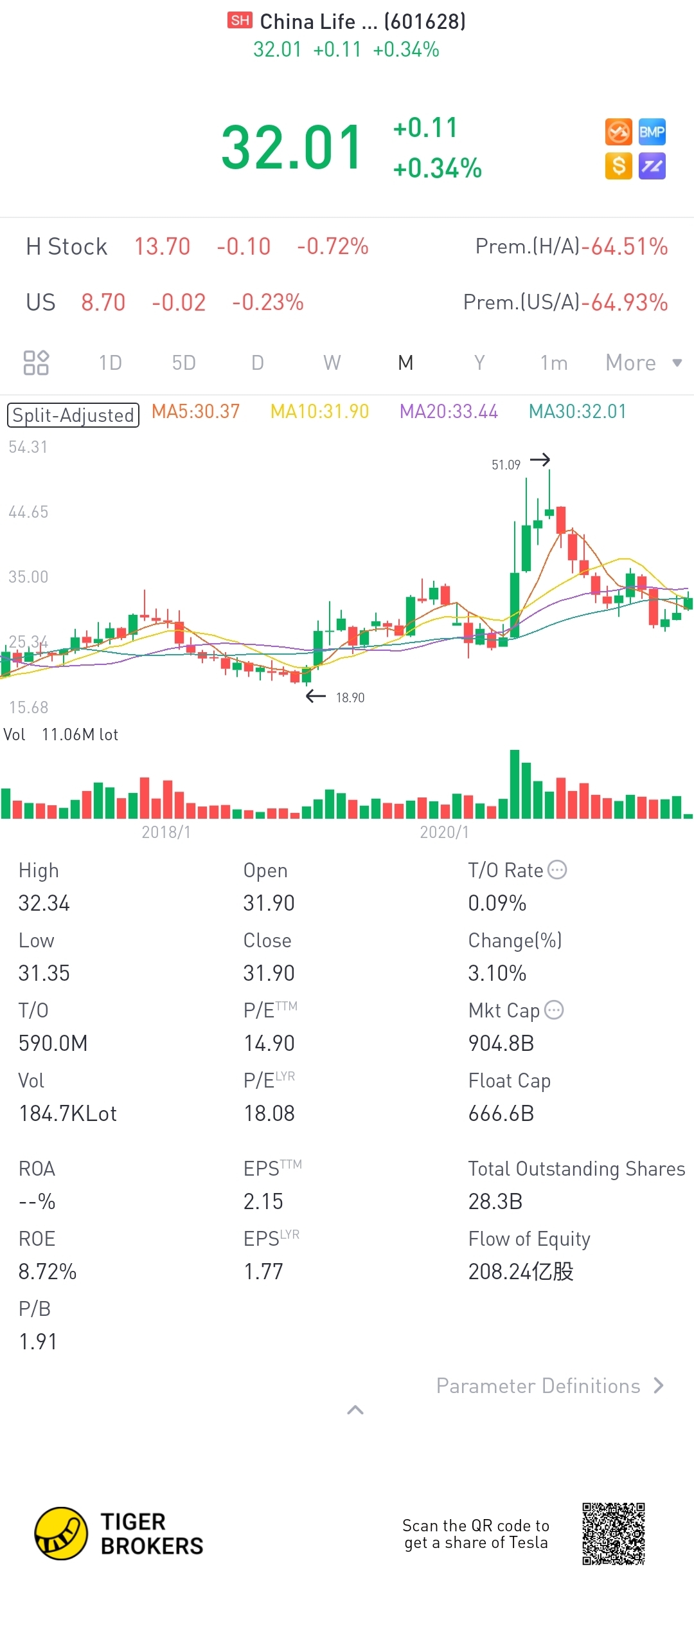Click the Tiger Brokers logo
694x1631 pixels.
click(119, 1534)
